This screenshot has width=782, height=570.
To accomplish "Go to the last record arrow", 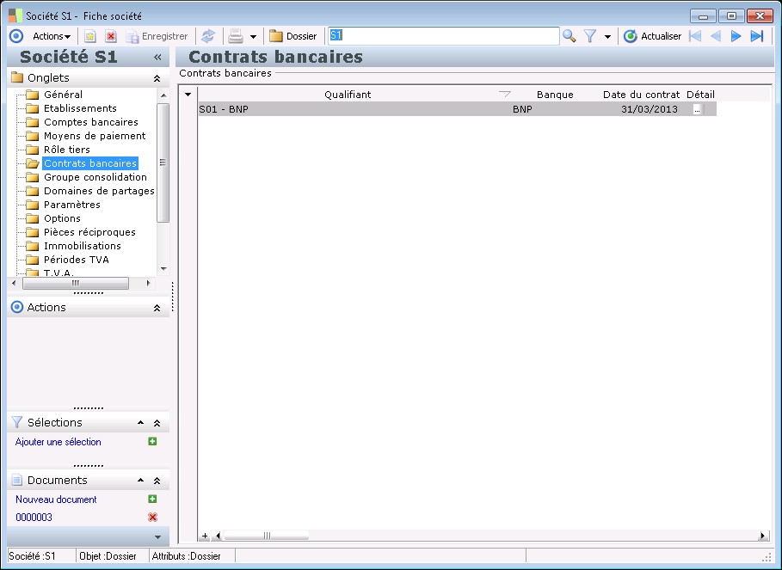I will click(757, 36).
